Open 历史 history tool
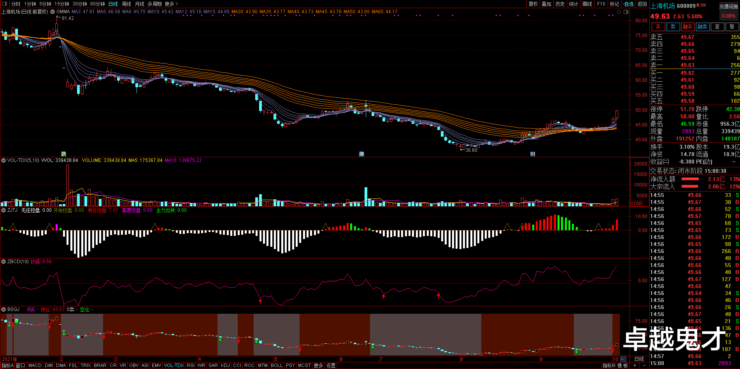The height and width of the screenshot is (369, 740). [x=560, y=4]
